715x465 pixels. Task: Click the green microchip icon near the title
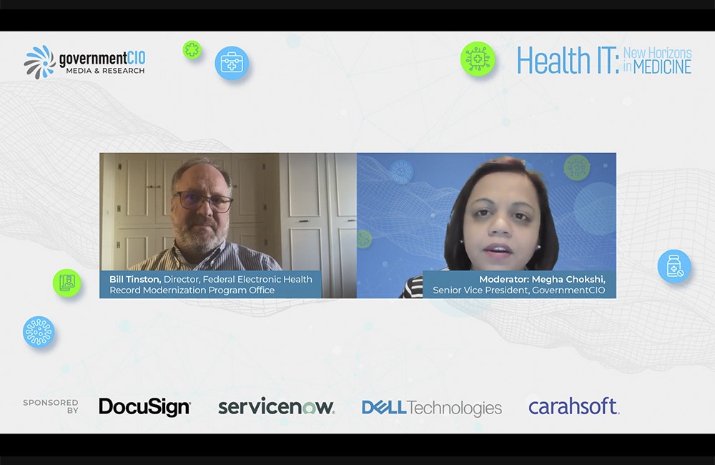click(478, 59)
